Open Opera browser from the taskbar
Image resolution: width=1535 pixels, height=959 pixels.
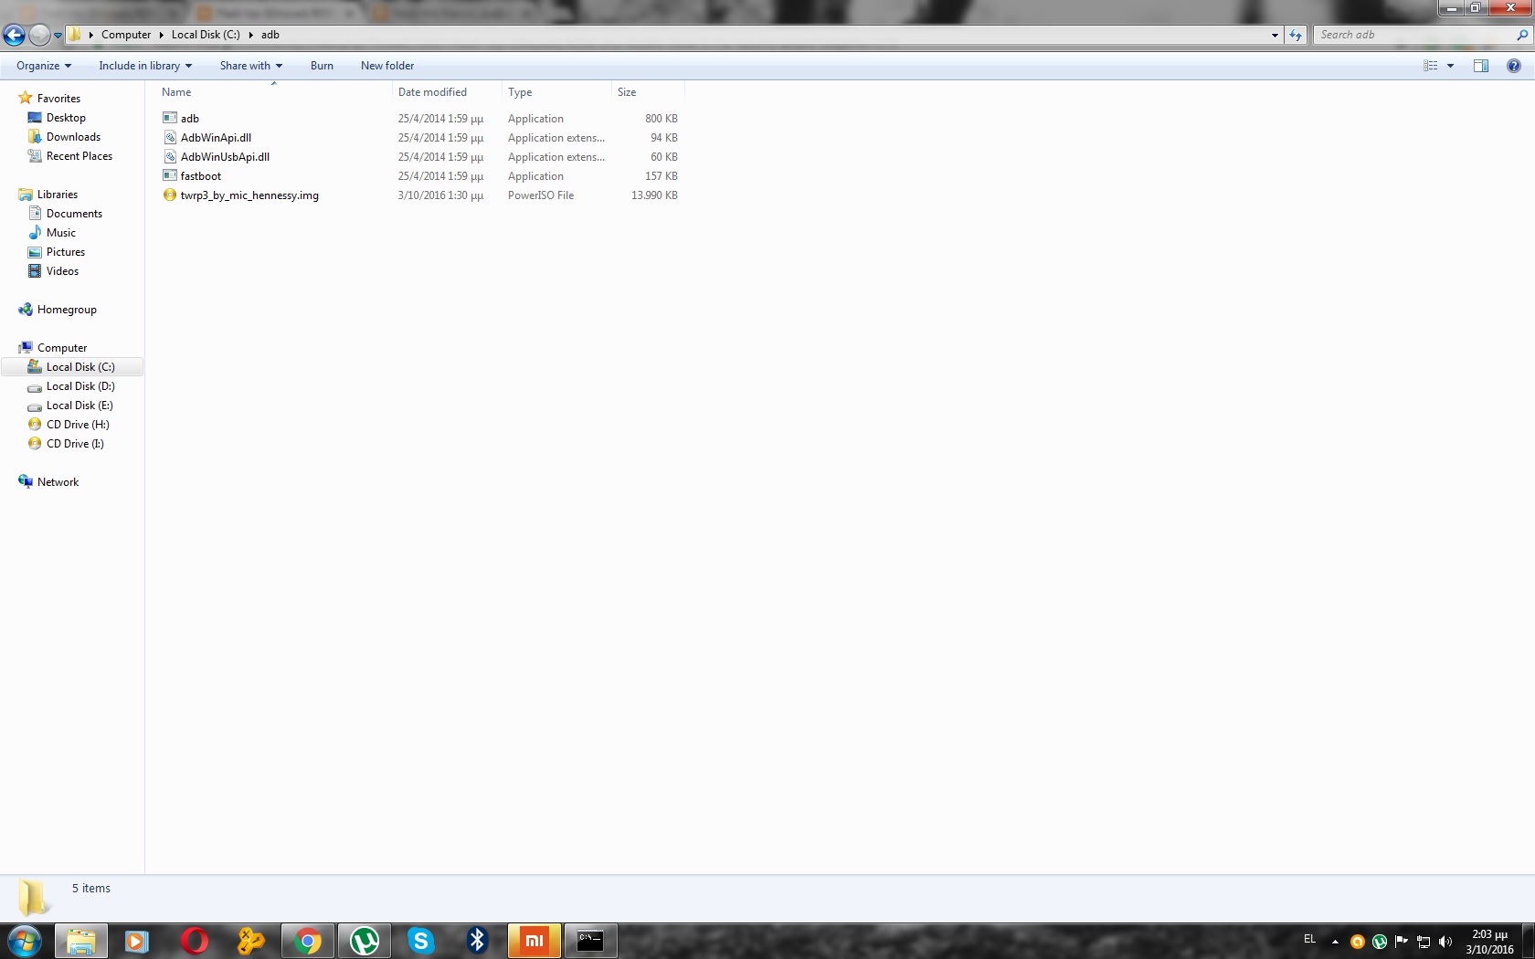click(194, 941)
